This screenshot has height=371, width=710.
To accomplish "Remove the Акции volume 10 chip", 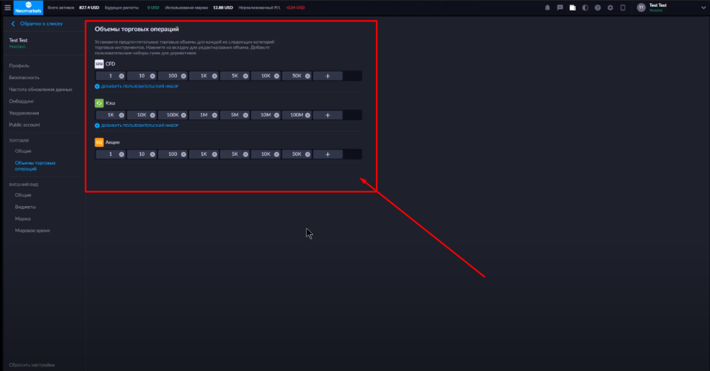I will coord(153,155).
